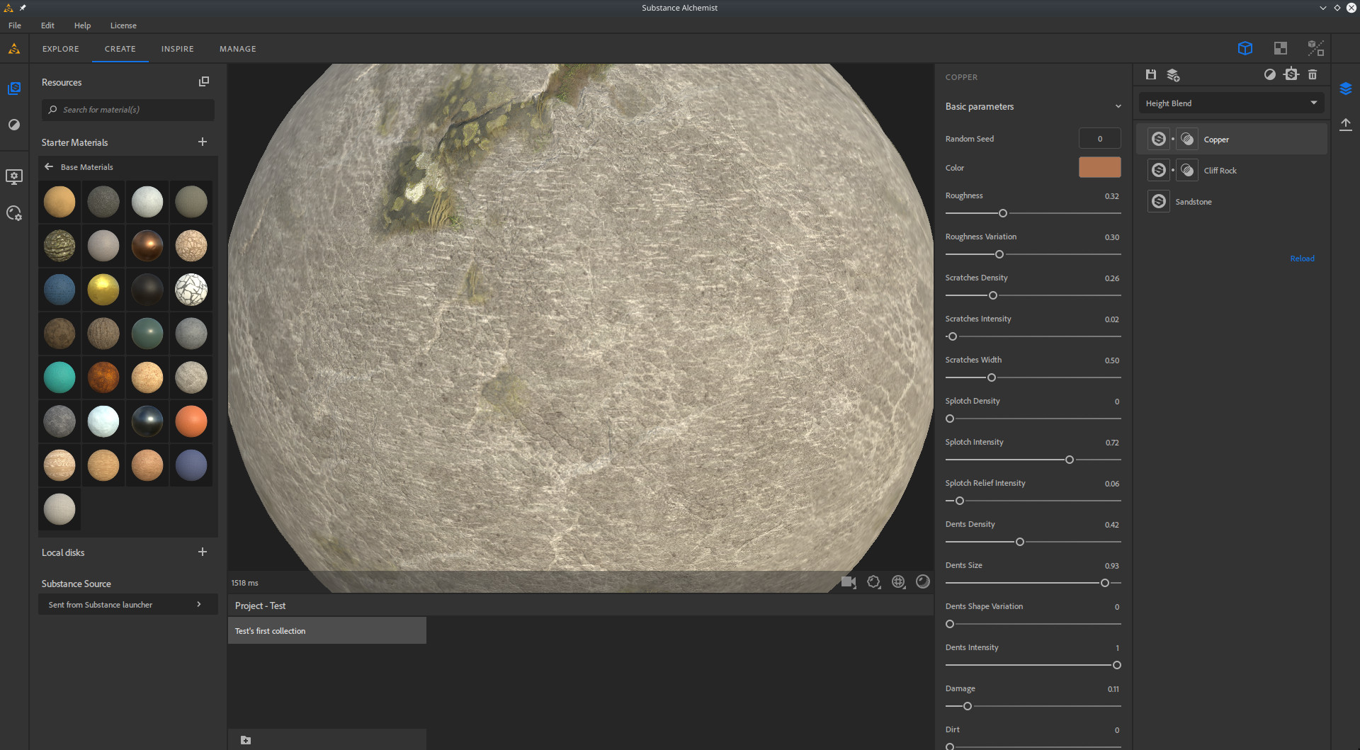Click the Cliff Rock layer mask icon
The image size is (1360, 750).
point(1187,170)
